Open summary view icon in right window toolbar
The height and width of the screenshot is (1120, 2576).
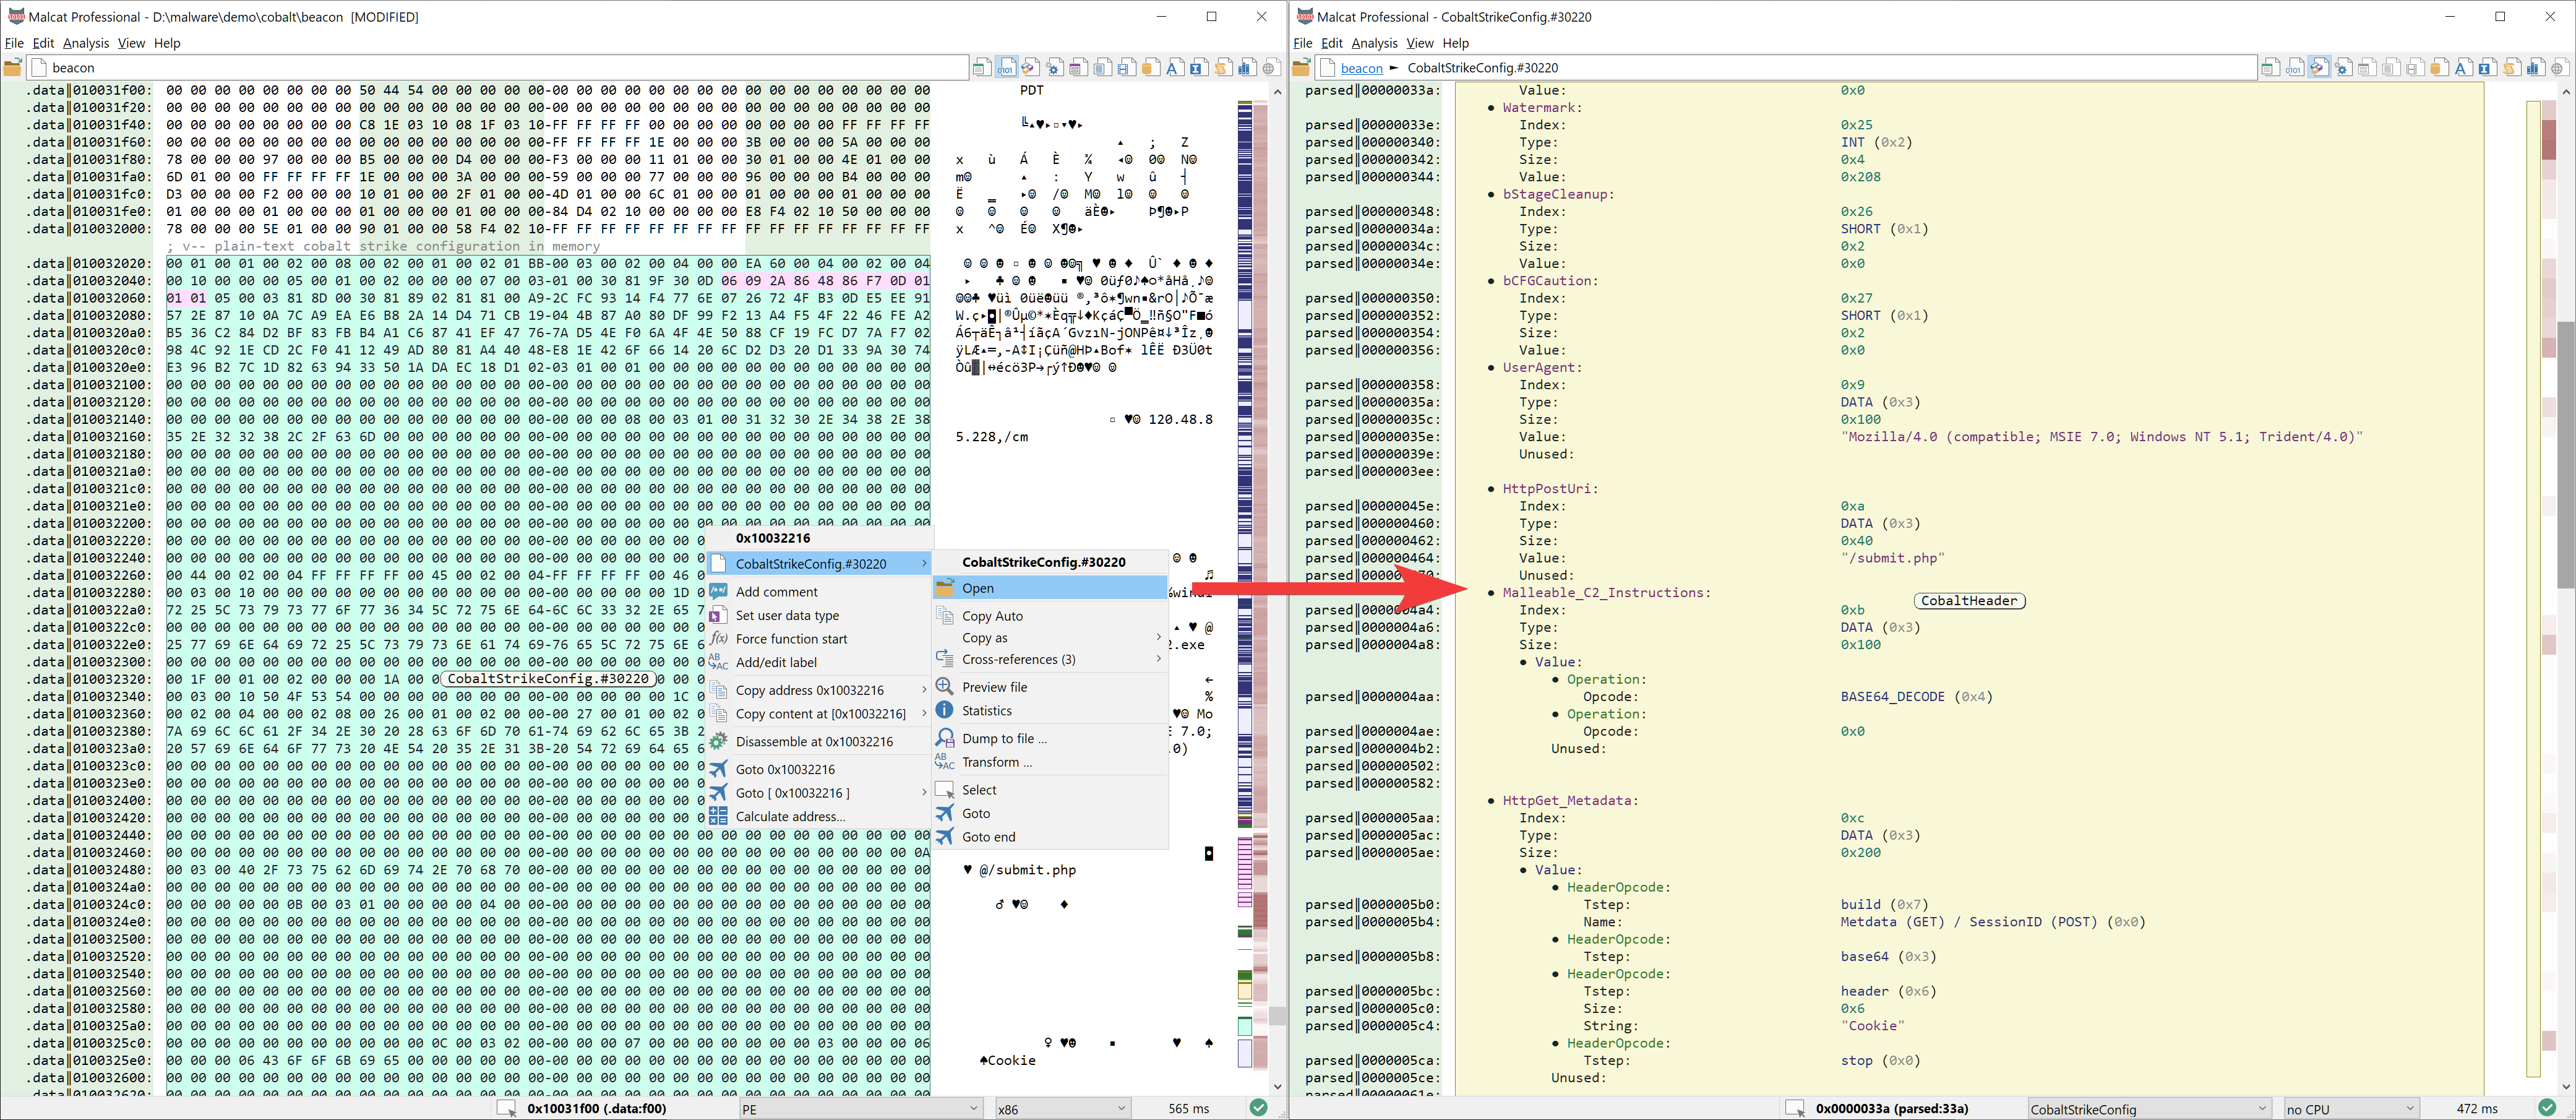pyautogui.click(x=2270, y=68)
